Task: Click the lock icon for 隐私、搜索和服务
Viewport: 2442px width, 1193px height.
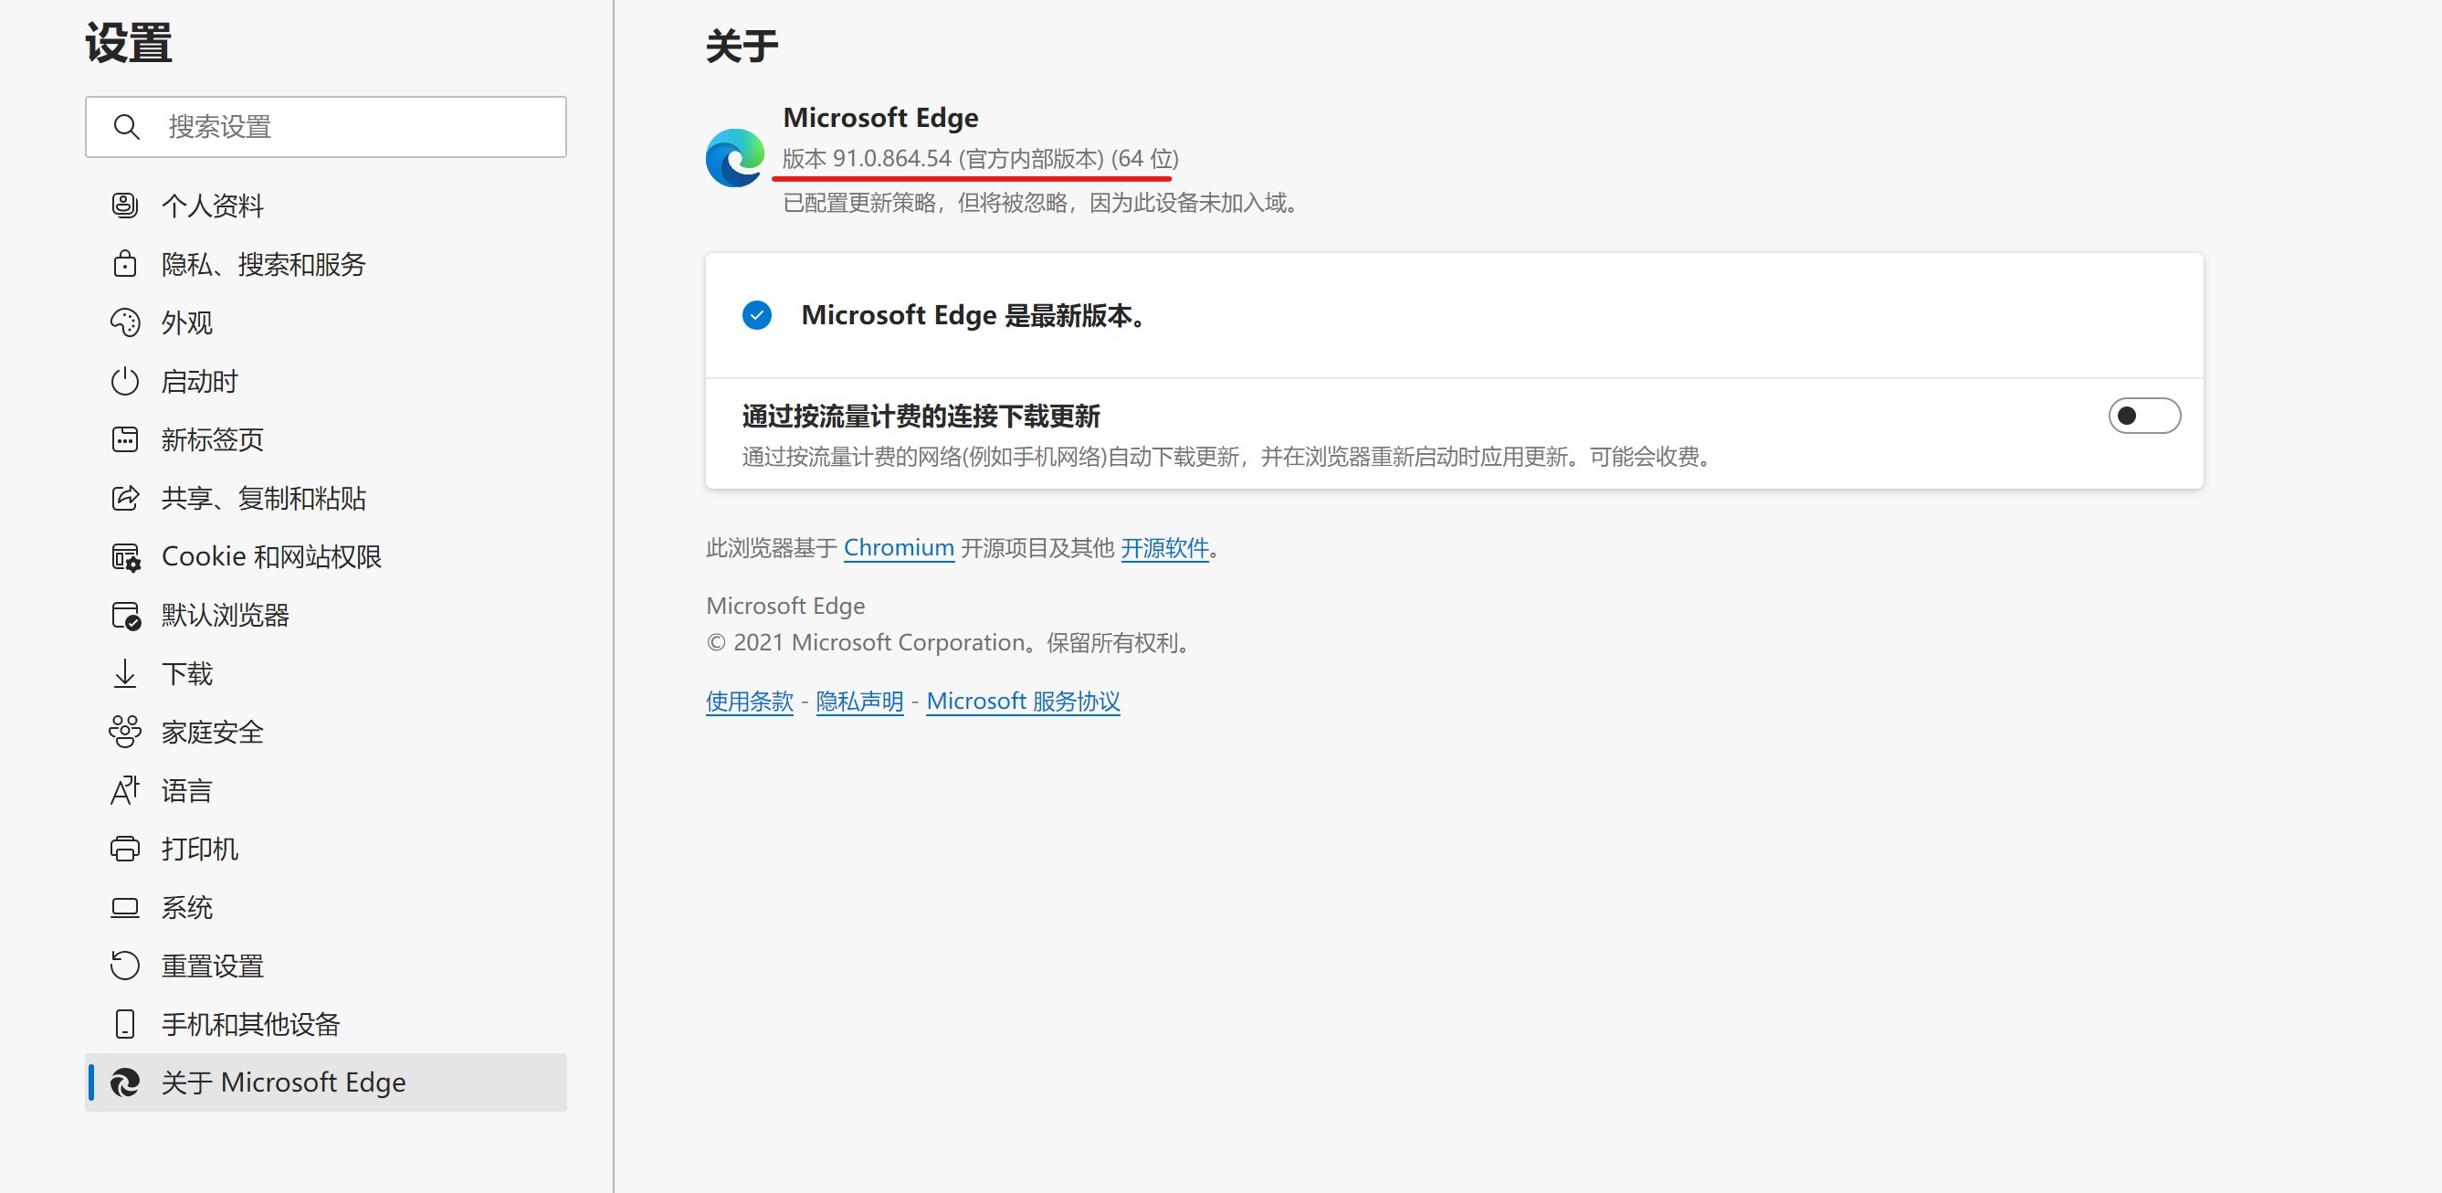Action: pyautogui.click(x=125, y=264)
